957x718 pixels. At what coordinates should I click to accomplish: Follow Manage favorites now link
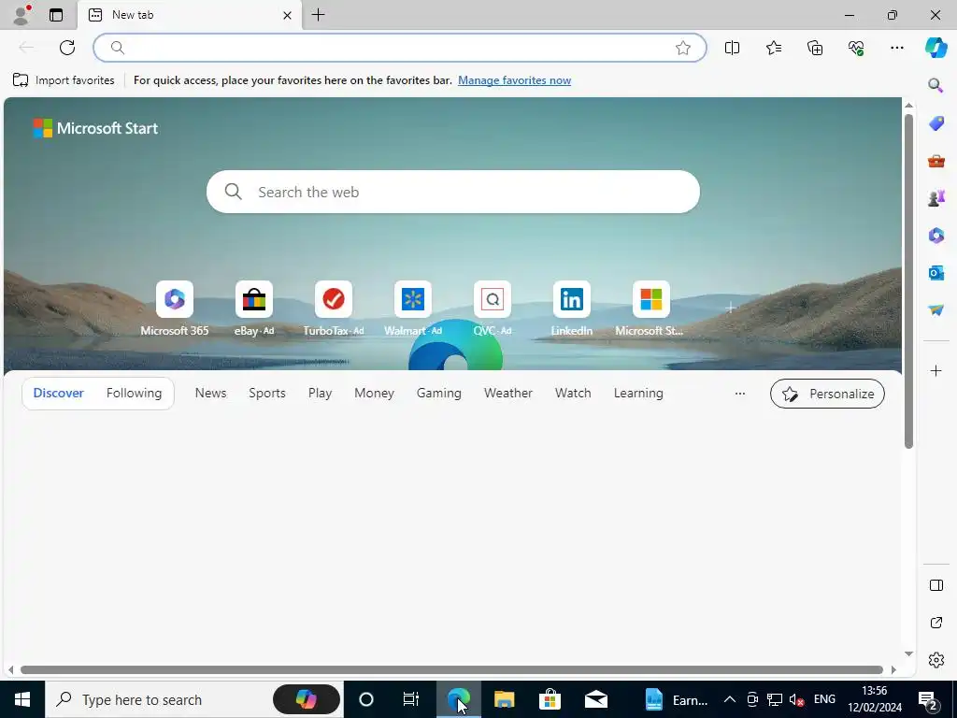click(x=515, y=80)
